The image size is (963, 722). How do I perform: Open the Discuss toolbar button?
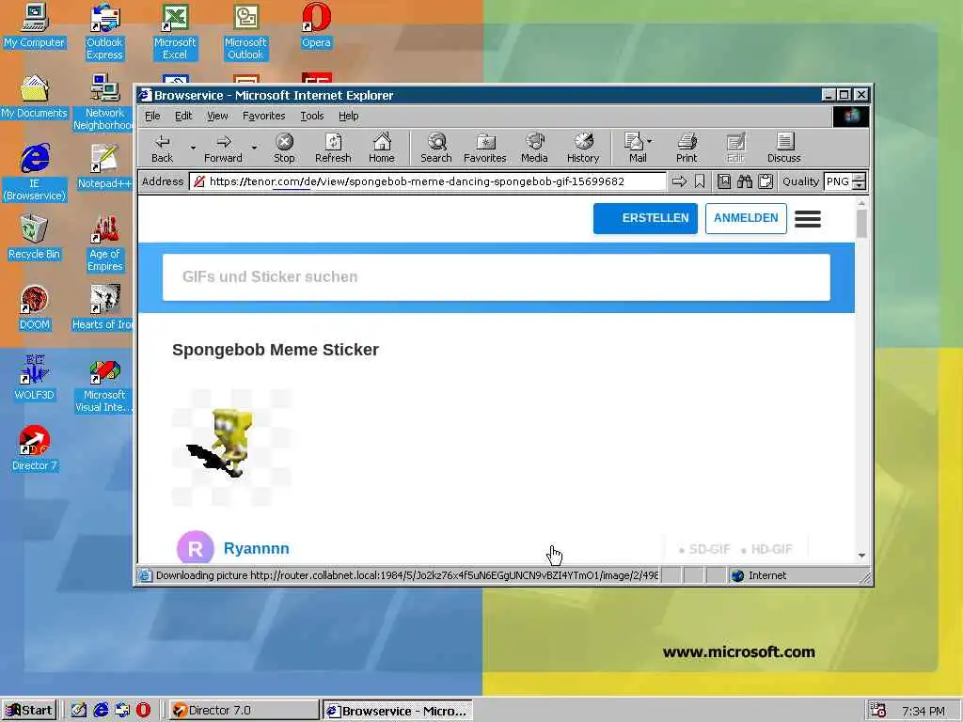tap(783, 148)
